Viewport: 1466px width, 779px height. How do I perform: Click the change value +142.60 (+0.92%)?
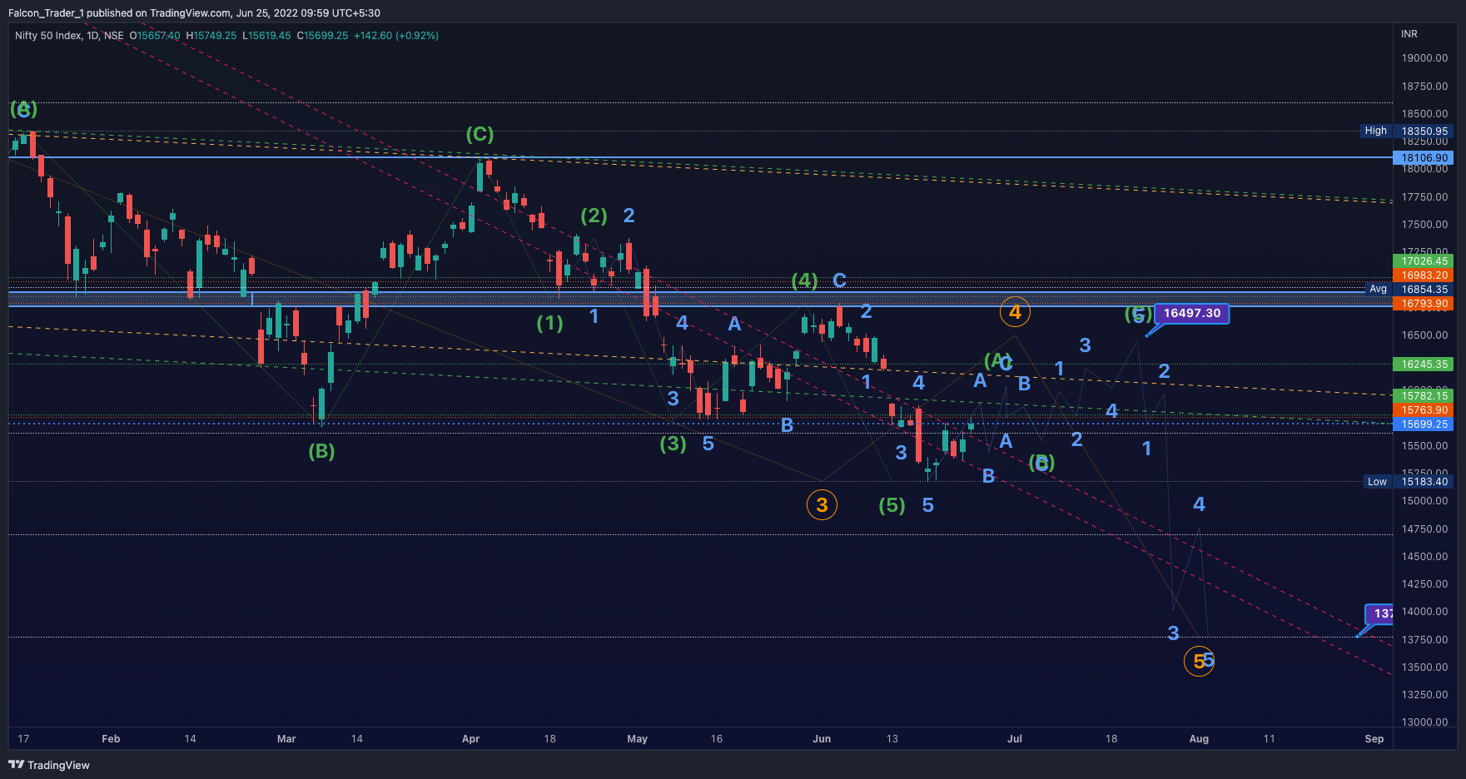(x=396, y=36)
